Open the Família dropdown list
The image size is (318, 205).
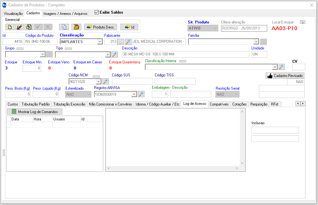[256, 42]
